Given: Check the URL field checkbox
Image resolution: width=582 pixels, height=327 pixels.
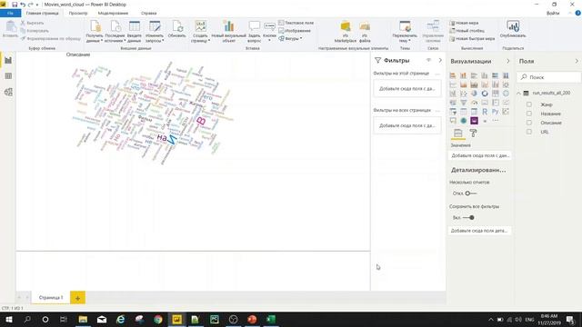Looking at the screenshot, I should click(529, 132).
